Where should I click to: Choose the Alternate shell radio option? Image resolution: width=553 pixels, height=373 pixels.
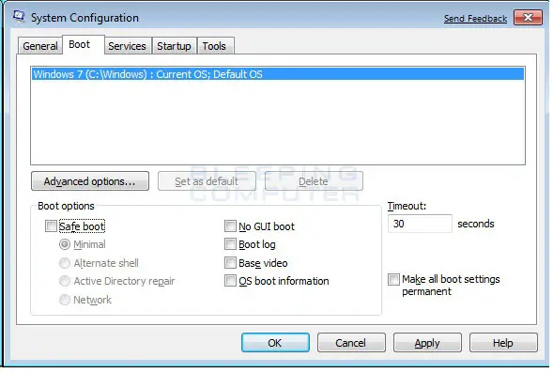tap(65, 263)
